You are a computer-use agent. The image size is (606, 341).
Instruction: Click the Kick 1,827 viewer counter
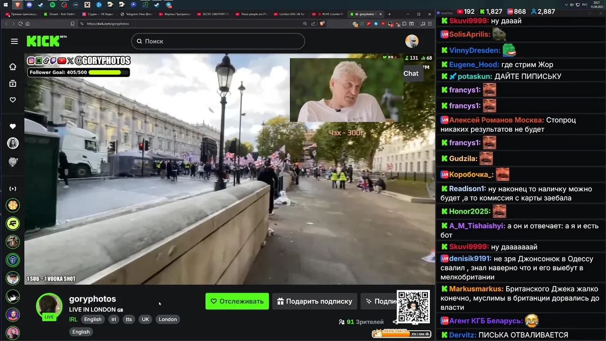coord(491,11)
